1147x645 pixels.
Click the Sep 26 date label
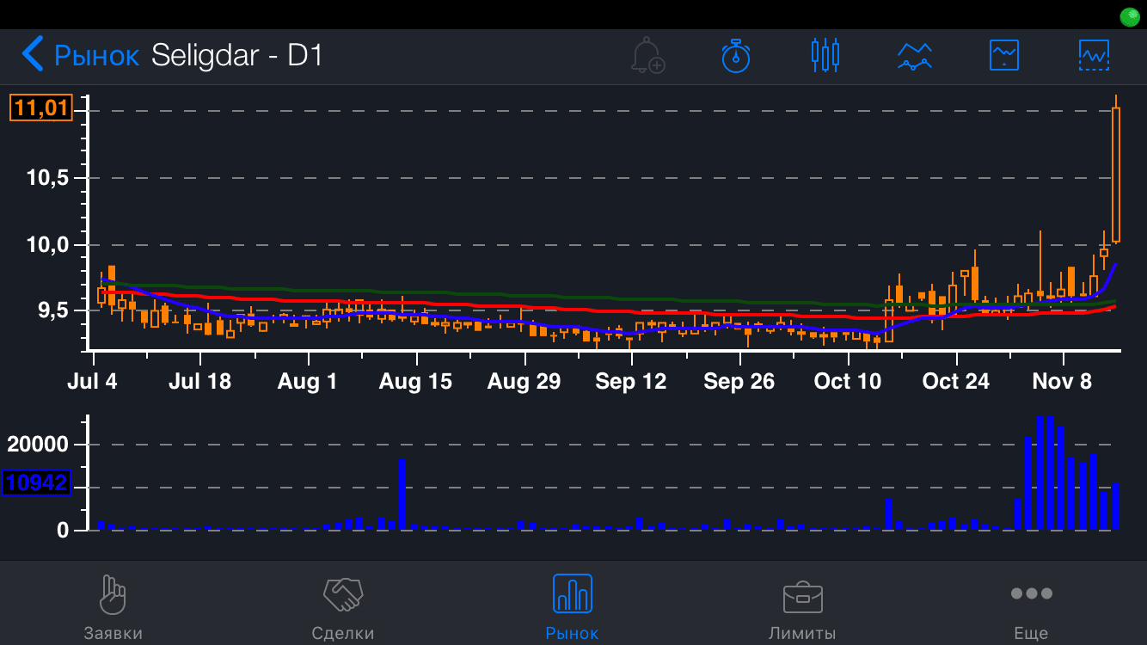tap(739, 381)
